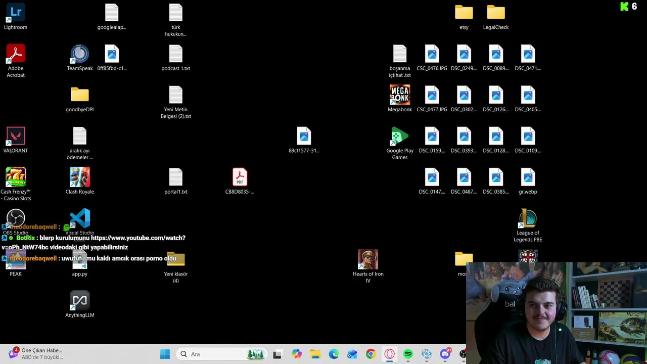Open the Öne Çıkan Haberler widget

[x=35, y=353]
